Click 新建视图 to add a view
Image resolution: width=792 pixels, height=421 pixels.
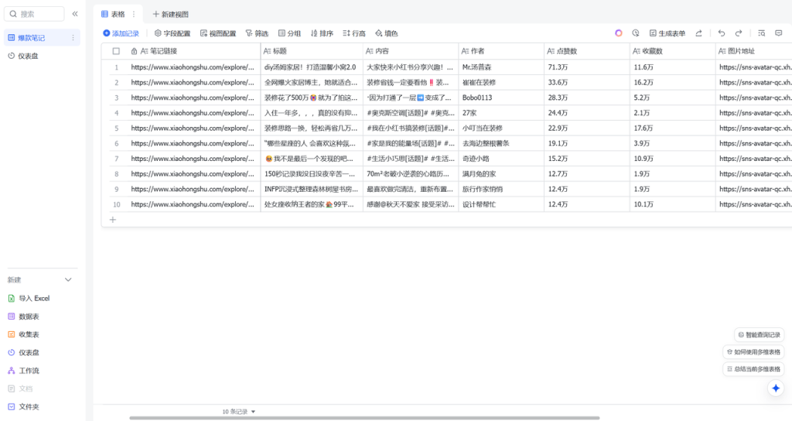pos(170,14)
